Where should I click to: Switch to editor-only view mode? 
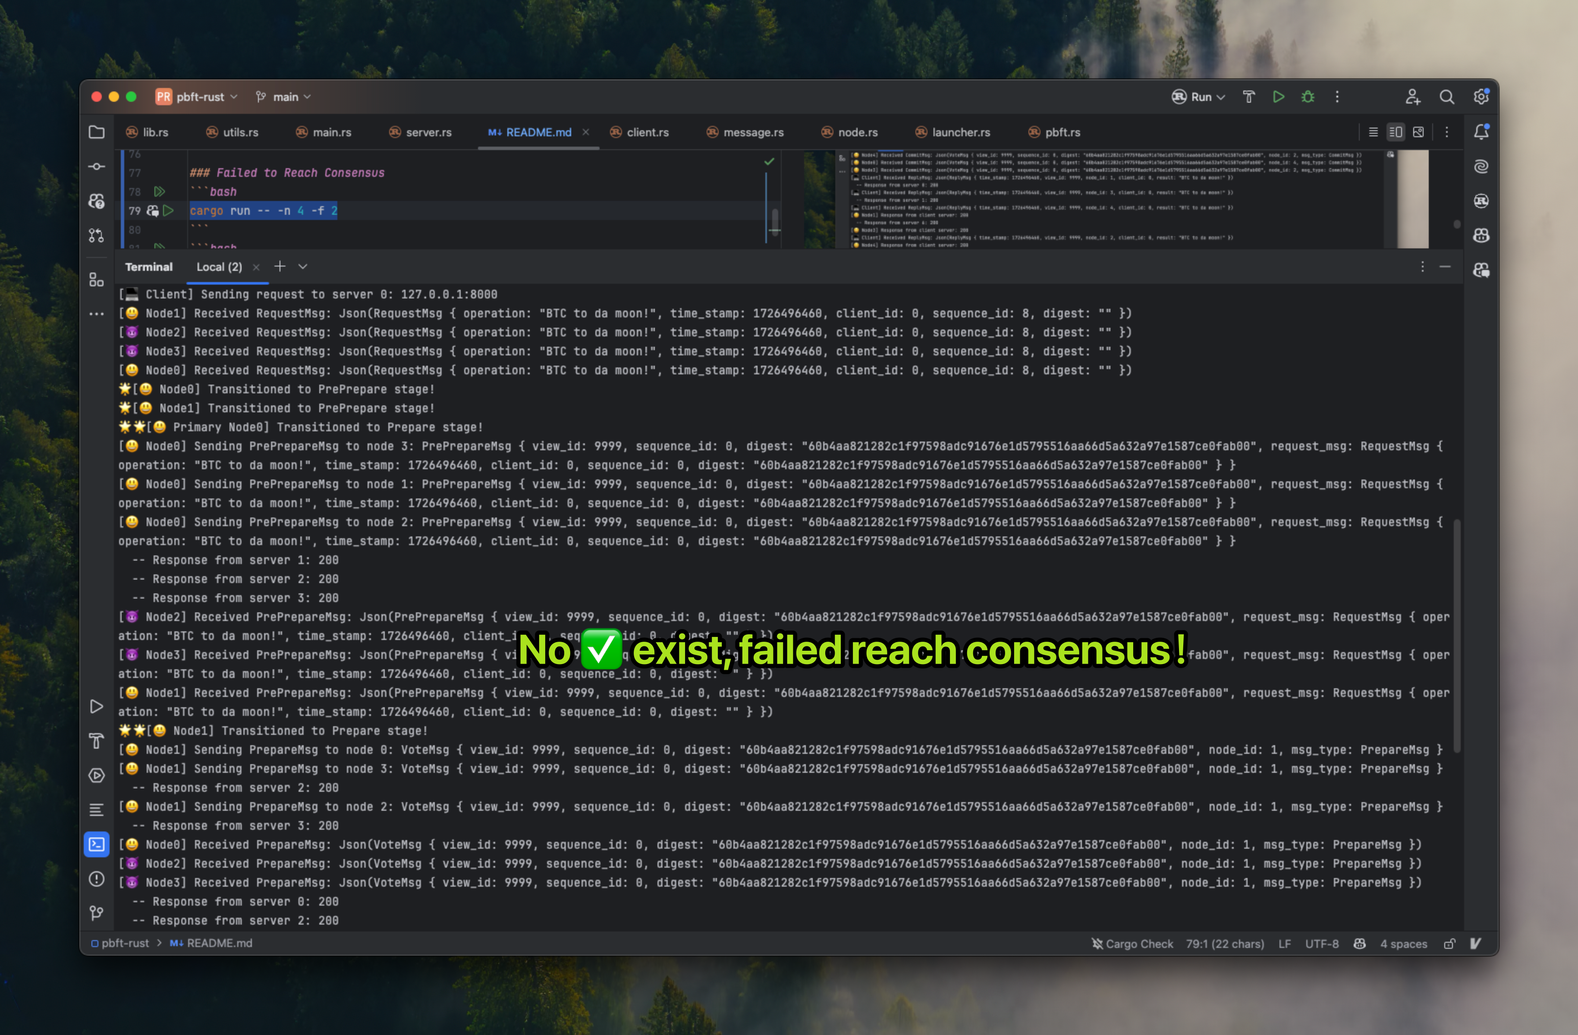coord(1373,132)
